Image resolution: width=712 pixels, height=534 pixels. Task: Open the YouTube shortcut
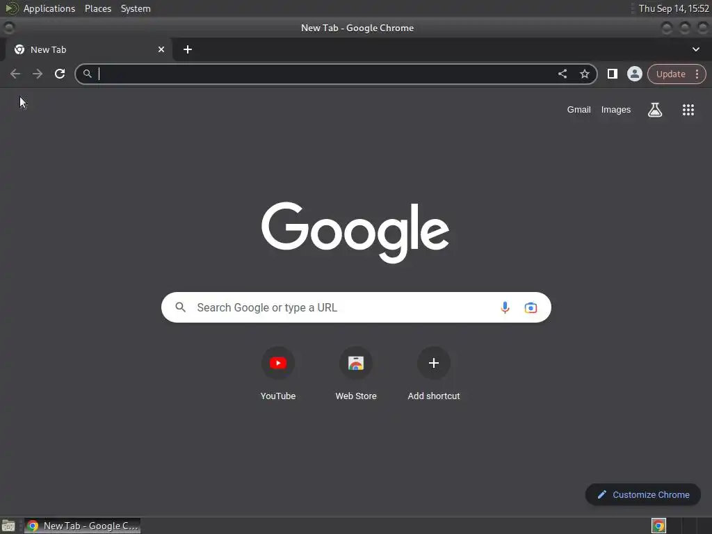coord(278,374)
